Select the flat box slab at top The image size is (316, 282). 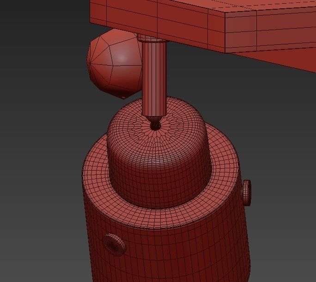203,26
